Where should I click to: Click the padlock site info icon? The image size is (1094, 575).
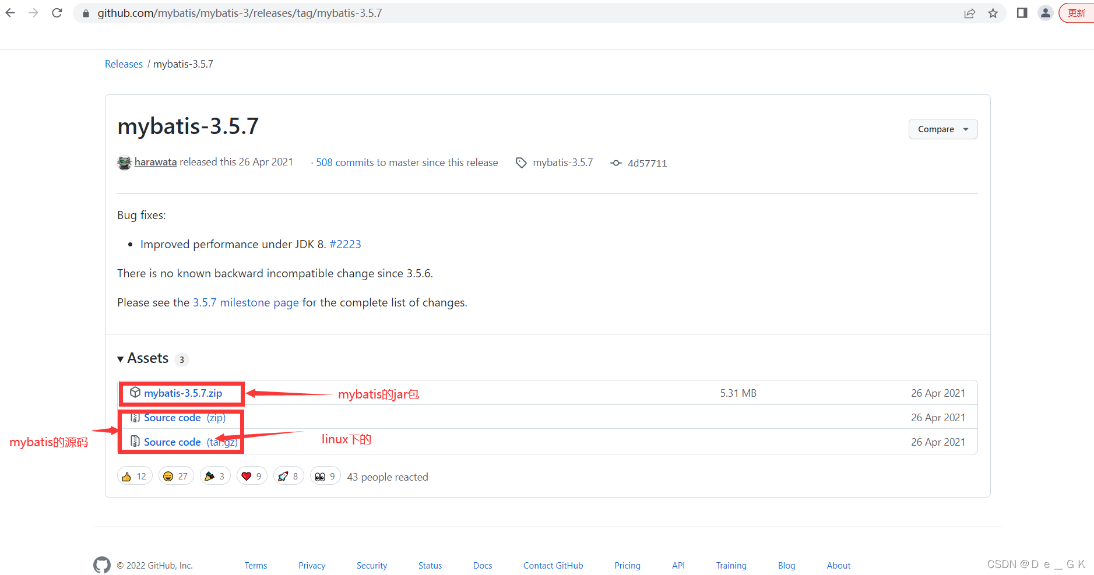[x=86, y=13]
